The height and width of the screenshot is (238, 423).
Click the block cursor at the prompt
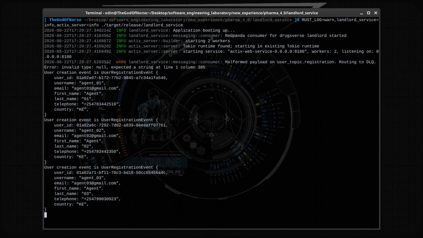click(x=45, y=215)
